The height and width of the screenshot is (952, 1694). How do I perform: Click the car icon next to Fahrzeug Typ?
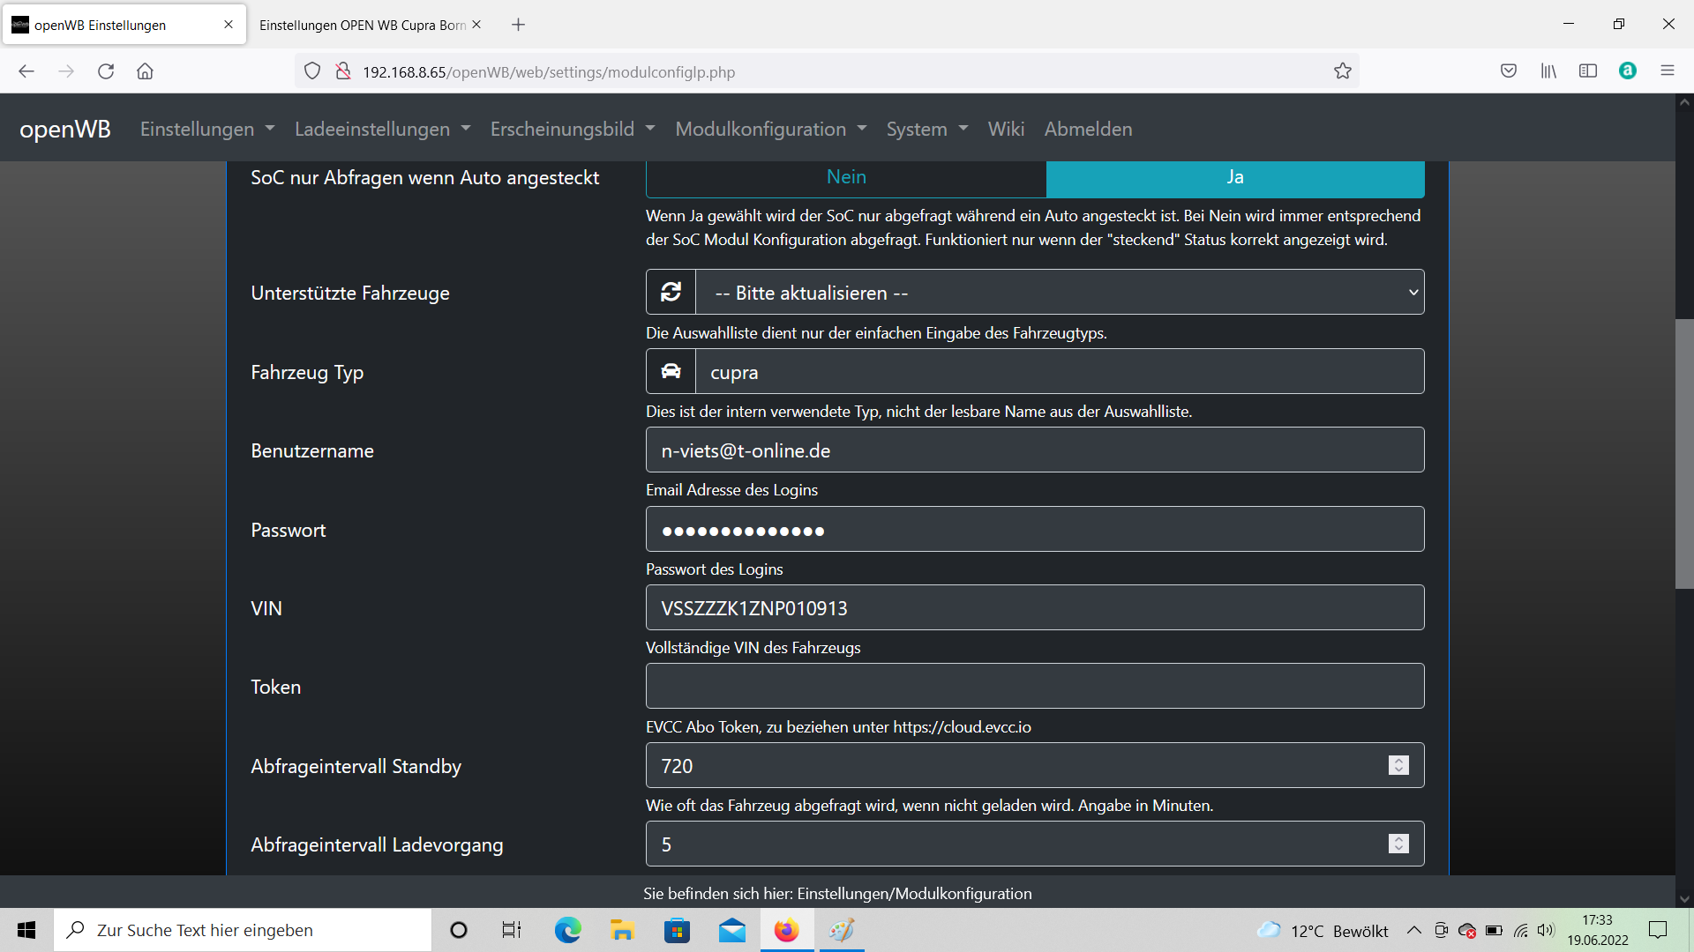tap(671, 371)
